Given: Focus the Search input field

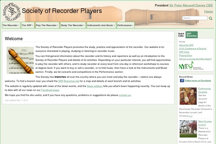Looking at the screenshot, I should point(195,18).
